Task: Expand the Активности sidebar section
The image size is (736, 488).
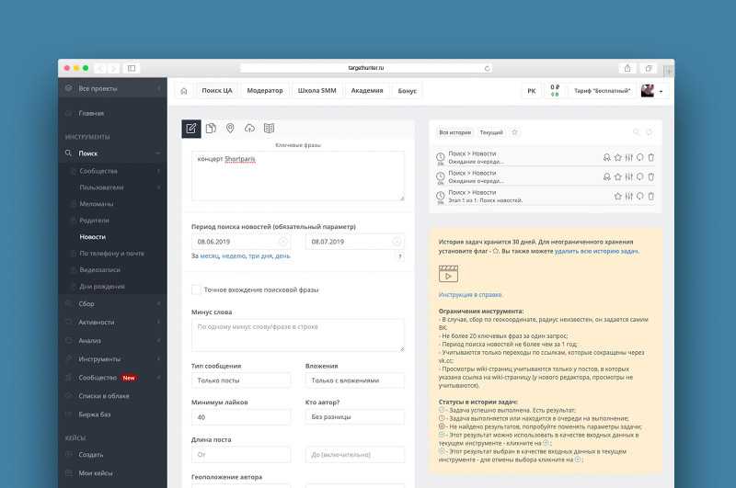Action: [158, 322]
